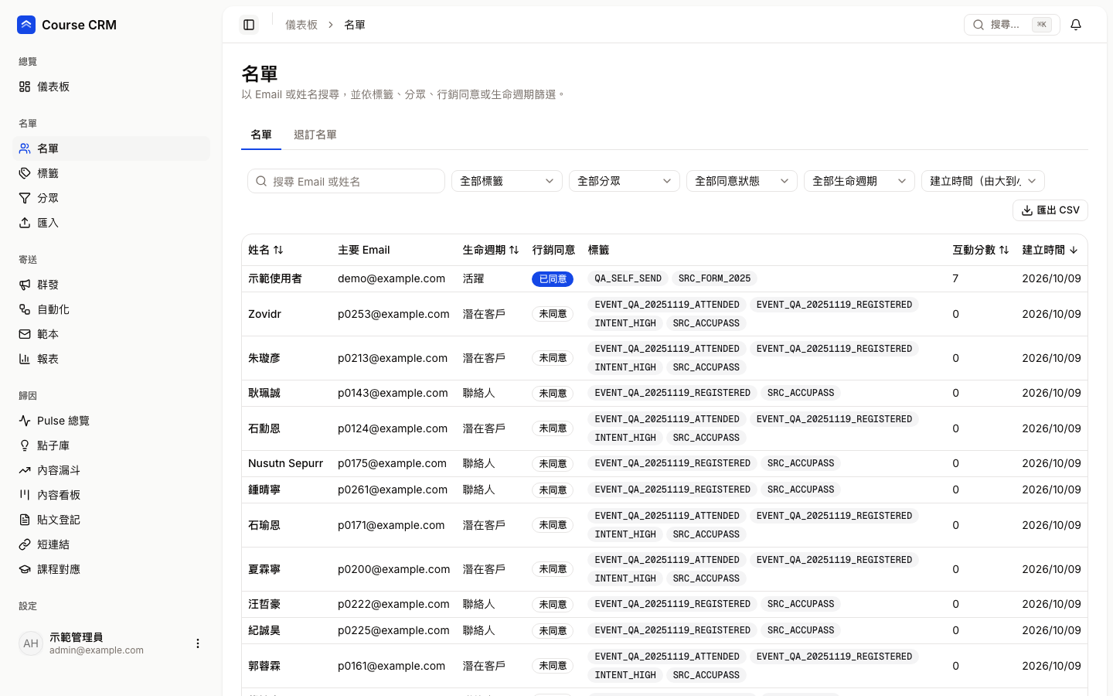
Task: Sort by 建立時間 column header
Action: [1050, 250]
